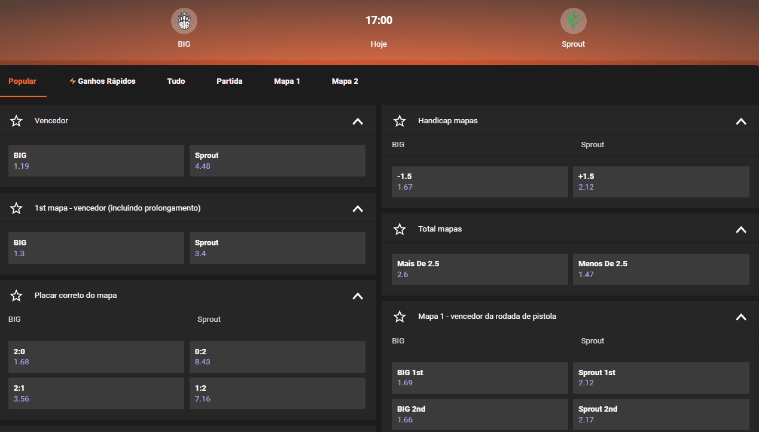Select correct score 2:0 at 1.68
The height and width of the screenshot is (432, 759).
coord(96,357)
